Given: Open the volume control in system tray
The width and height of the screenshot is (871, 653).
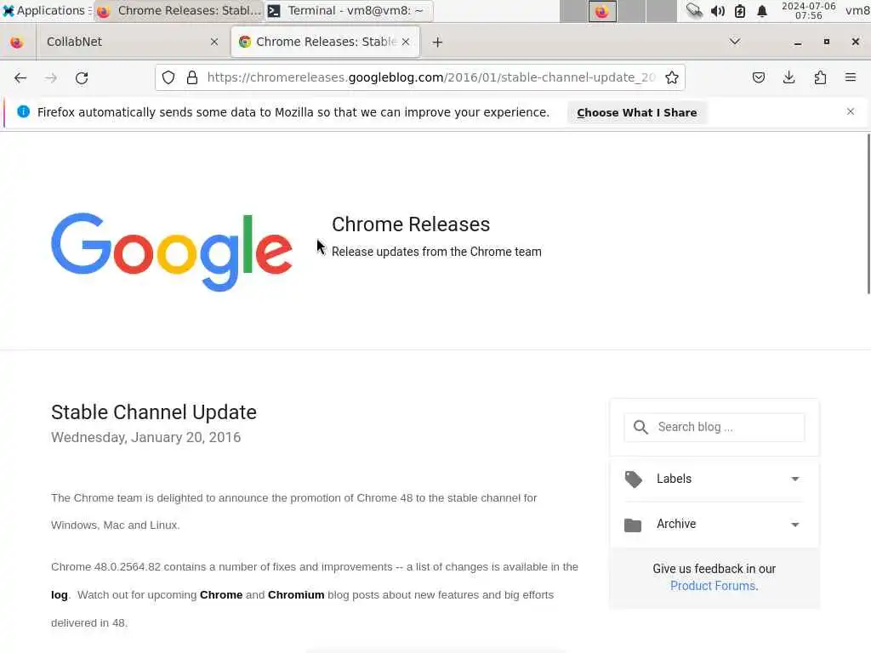Looking at the screenshot, I should point(718,10).
